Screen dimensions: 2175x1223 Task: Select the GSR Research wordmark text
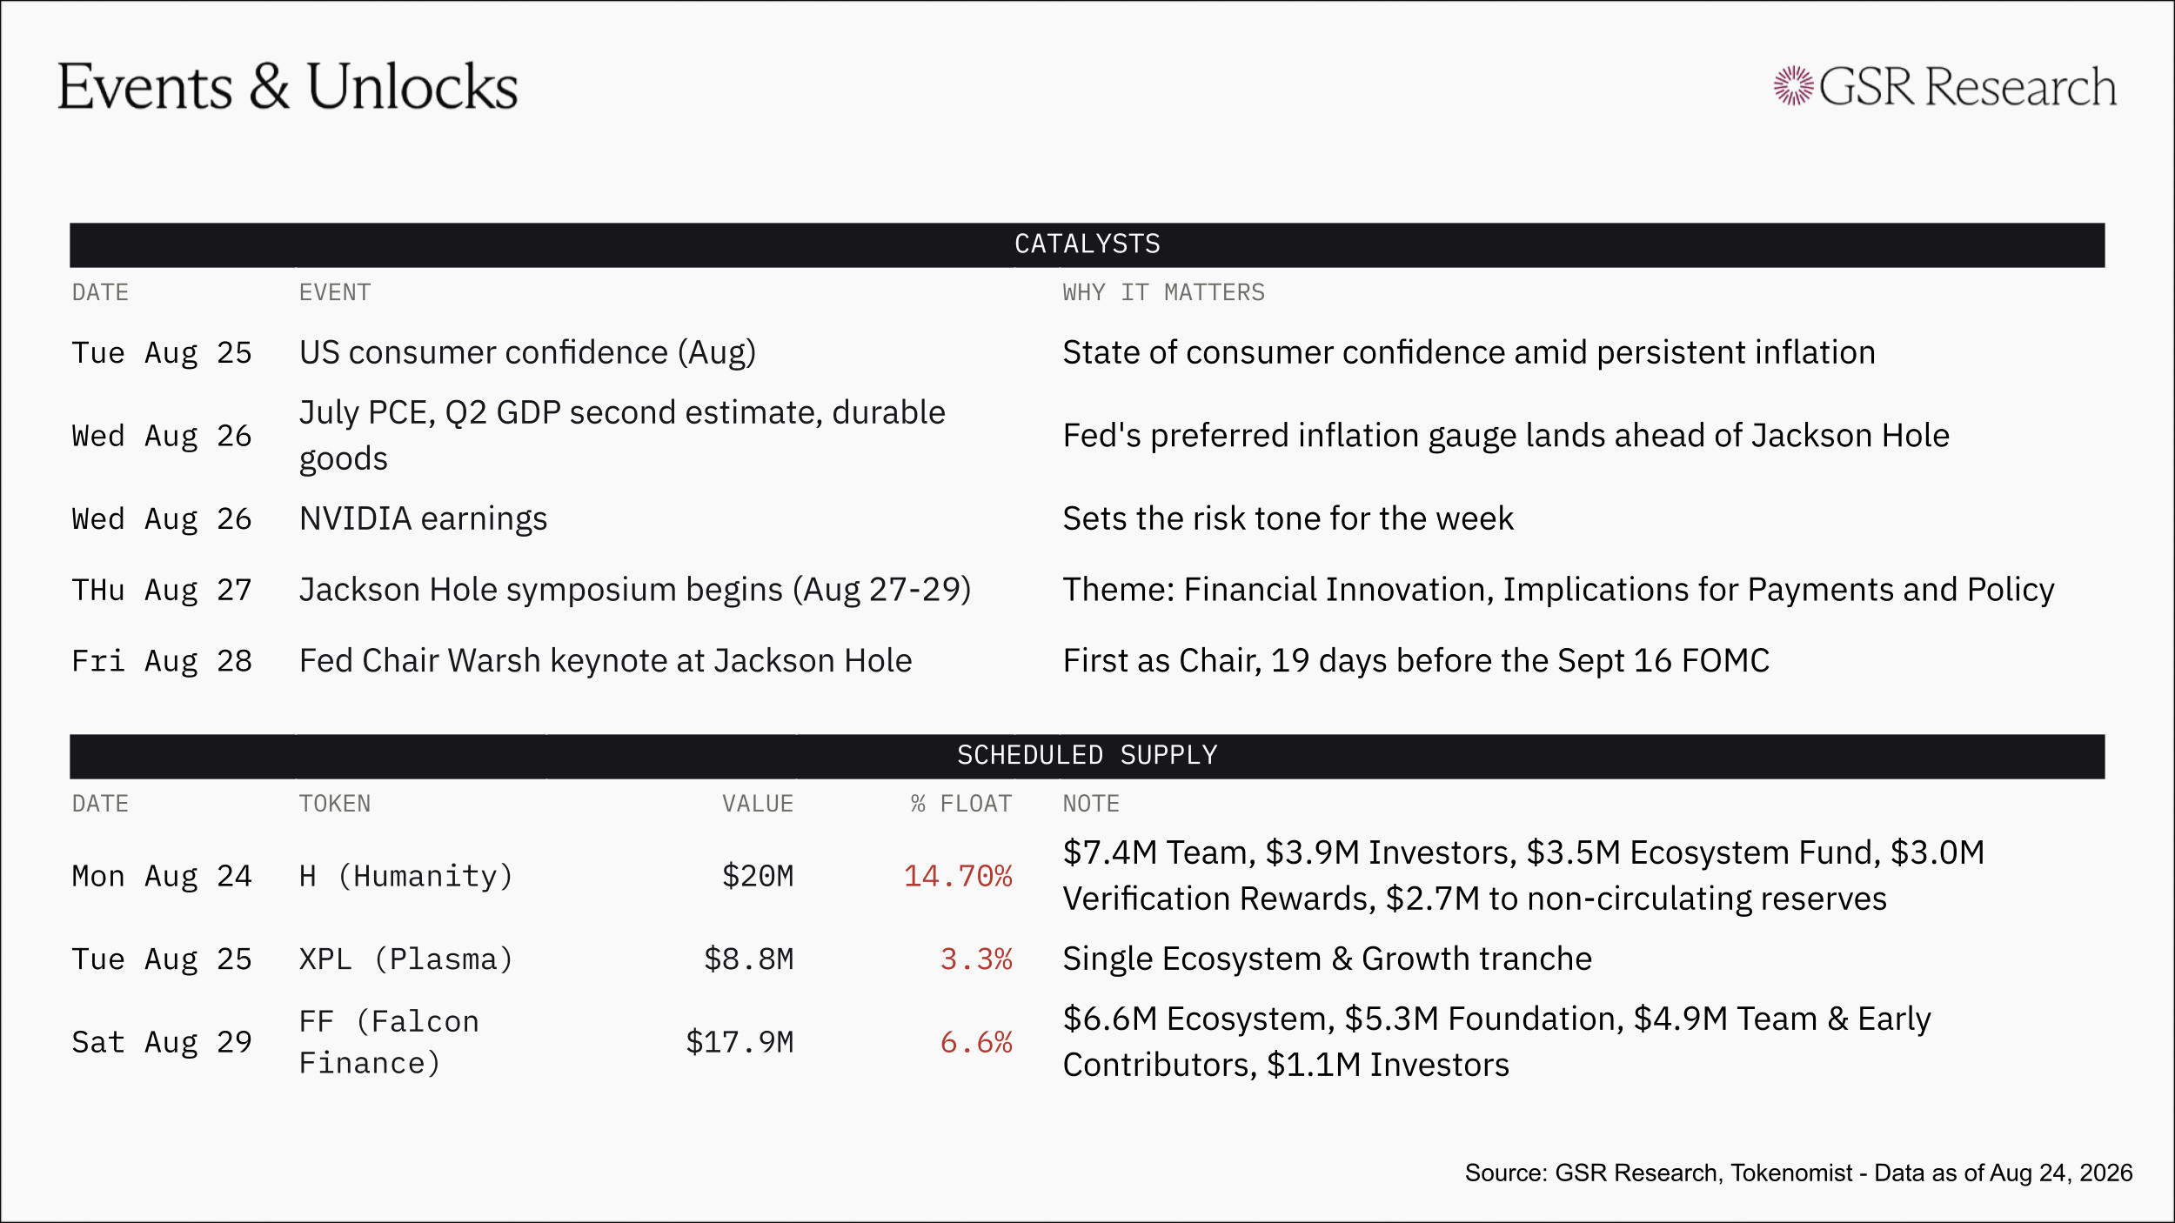pyautogui.click(x=1967, y=87)
